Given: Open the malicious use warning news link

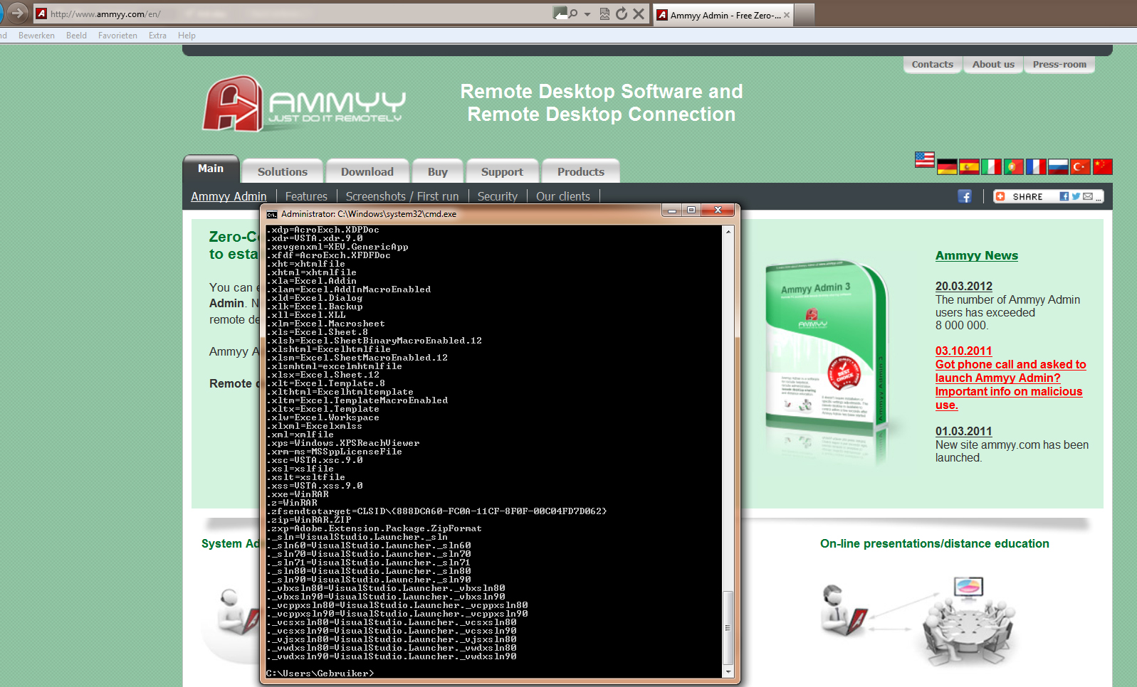Looking at the screenshot, I should (x=1010, y=385).
